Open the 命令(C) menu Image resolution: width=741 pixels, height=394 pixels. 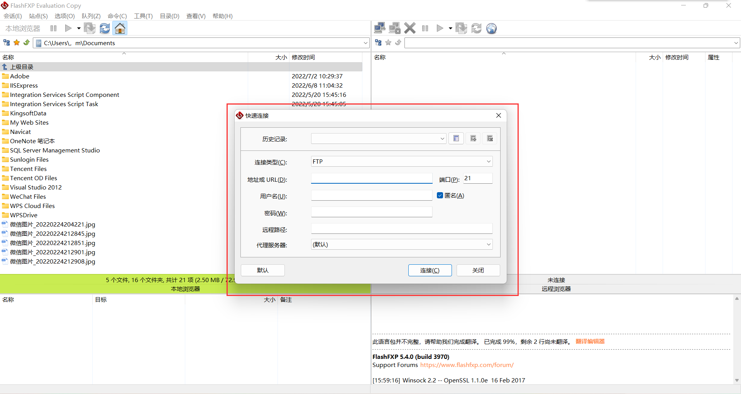pos(117,16)
